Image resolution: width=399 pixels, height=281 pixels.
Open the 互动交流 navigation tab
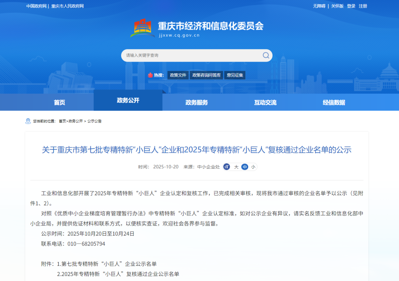[265, 103]
